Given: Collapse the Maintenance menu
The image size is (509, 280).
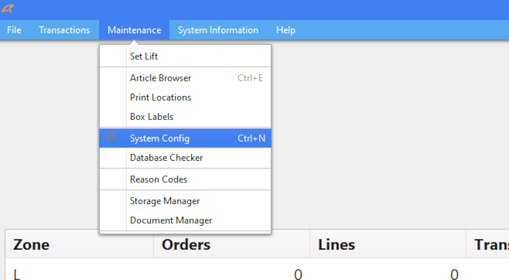Looking at the screenshot, I should (134, 30).
